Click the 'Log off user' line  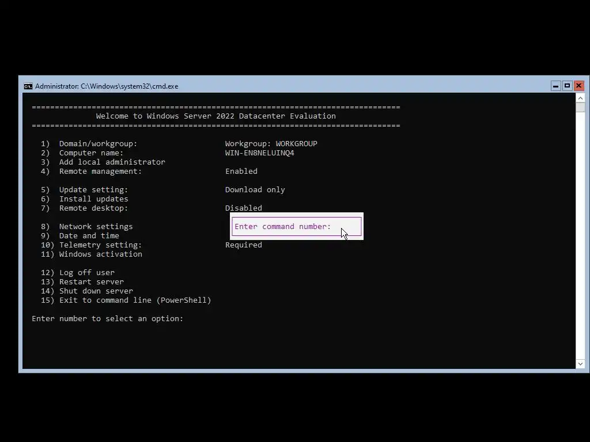click(86, 272)
